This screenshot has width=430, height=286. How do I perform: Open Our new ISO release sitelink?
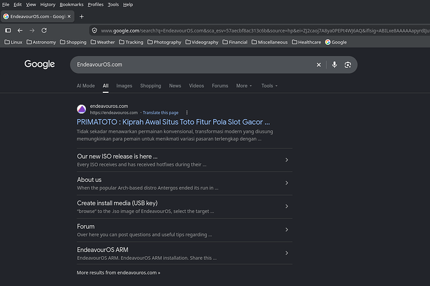117,156
